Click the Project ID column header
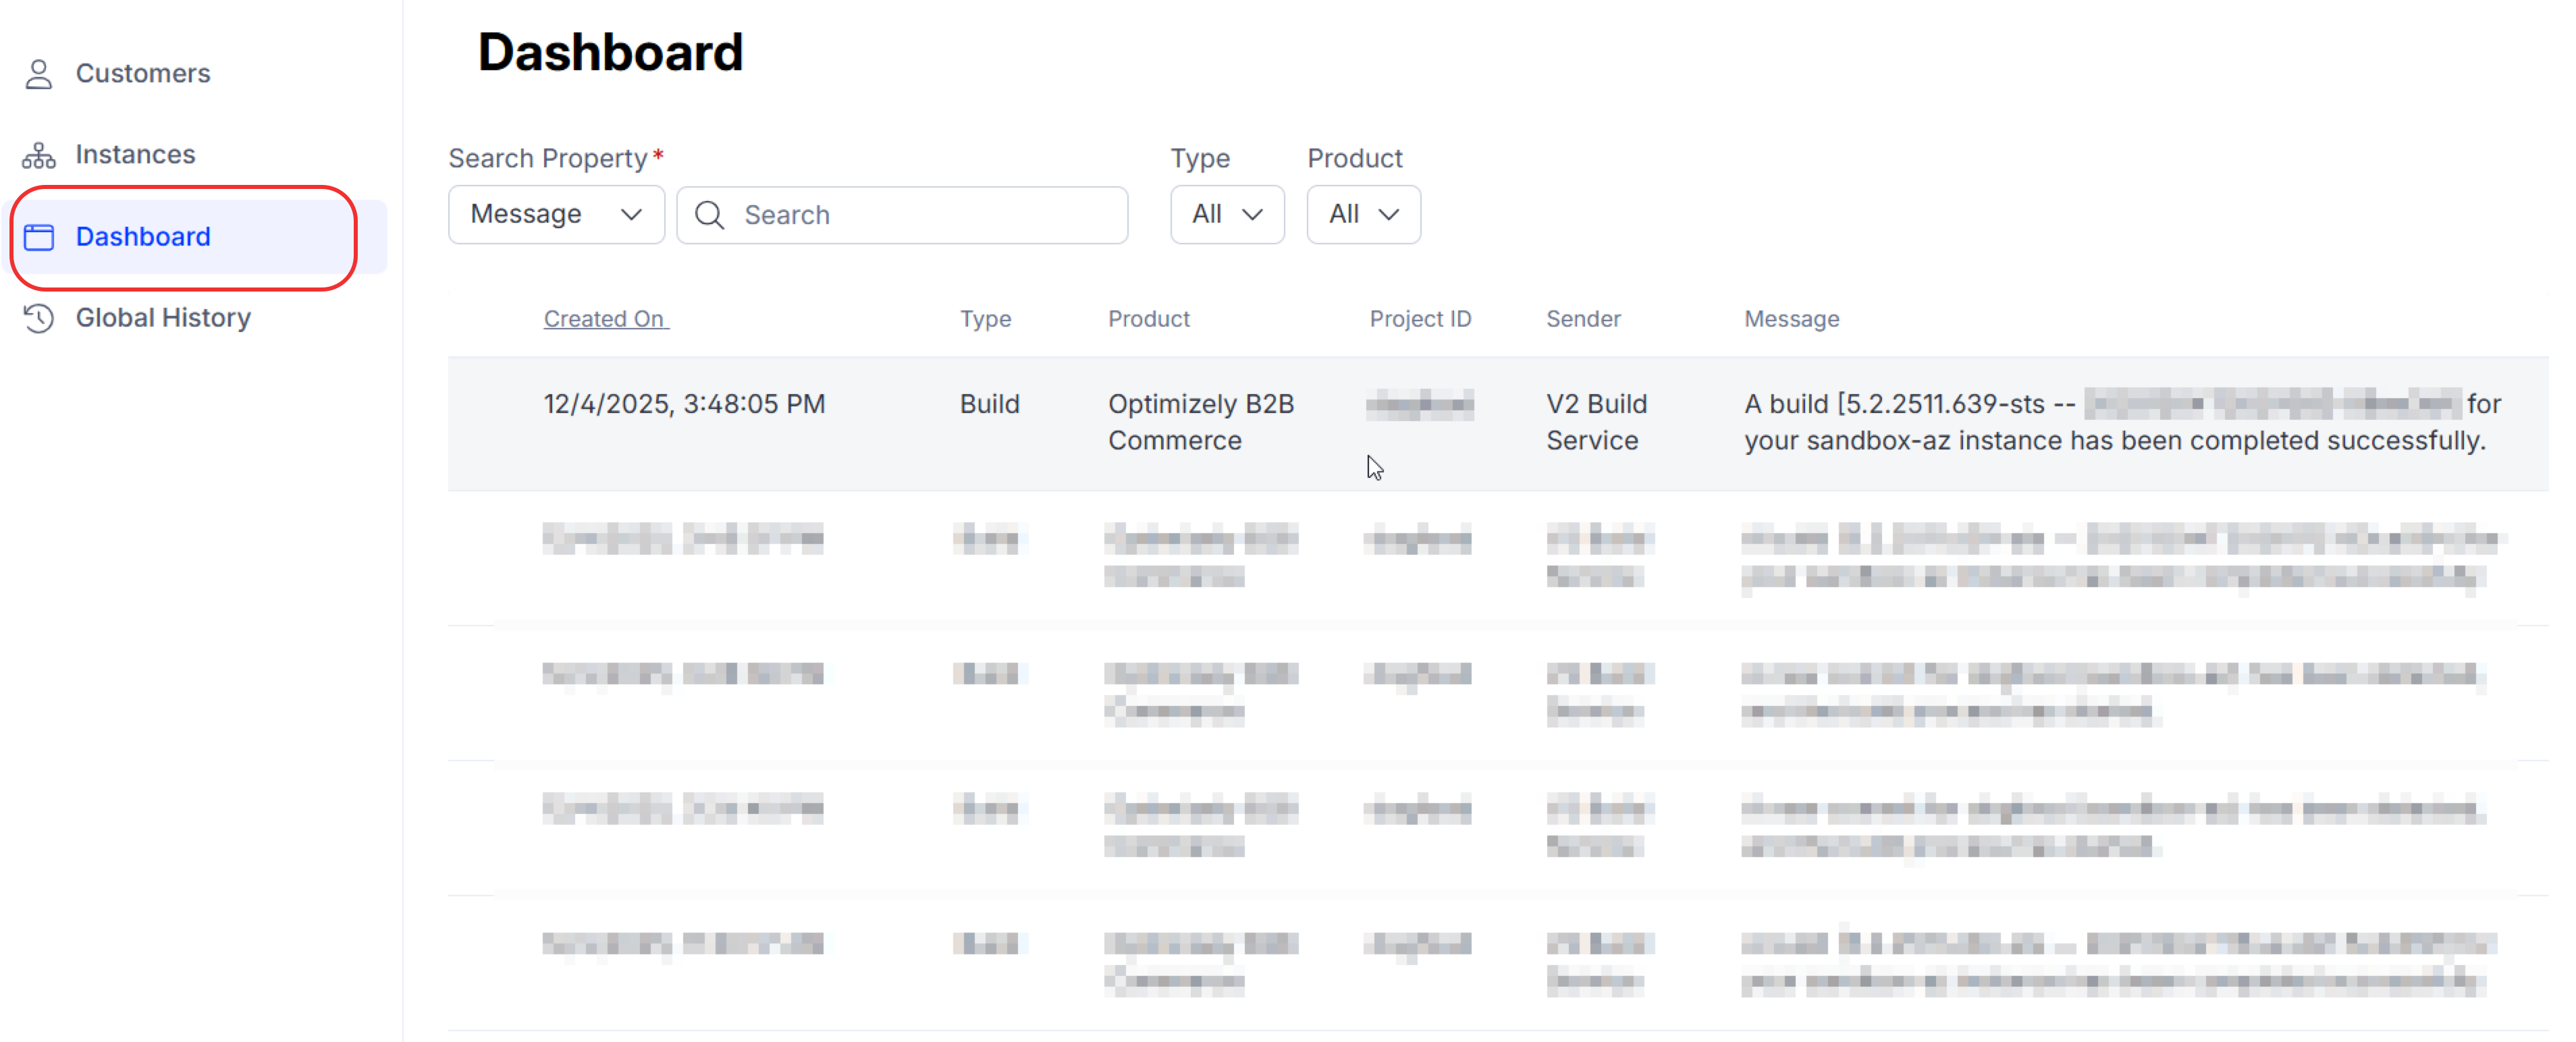 (x=1420, y=318)
